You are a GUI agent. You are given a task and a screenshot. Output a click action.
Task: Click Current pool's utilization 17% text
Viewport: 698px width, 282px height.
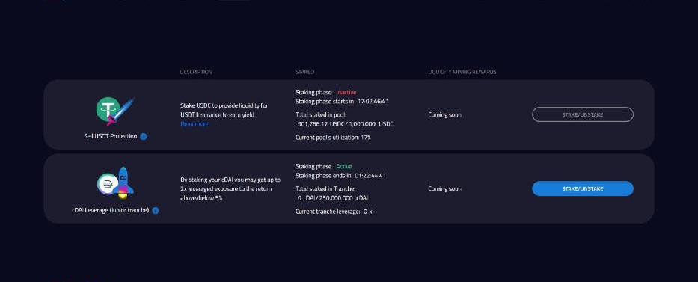tap(333, 138)
